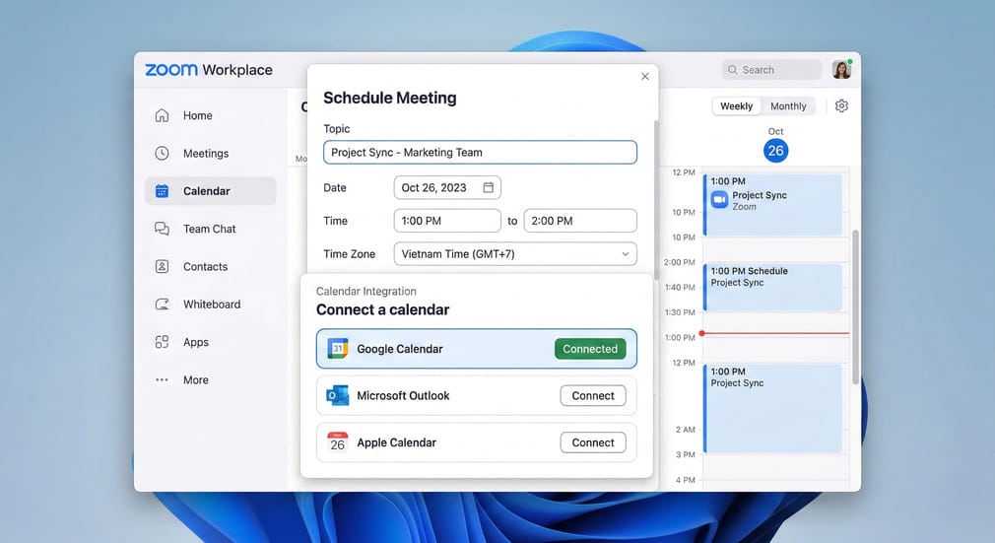Connect Apple Calendar
This screenshot has height=543, width=995.
coord(593,443)
